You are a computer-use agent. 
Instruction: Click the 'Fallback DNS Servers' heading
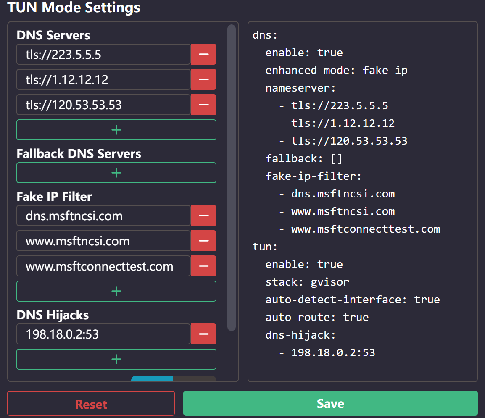point(79,154)
